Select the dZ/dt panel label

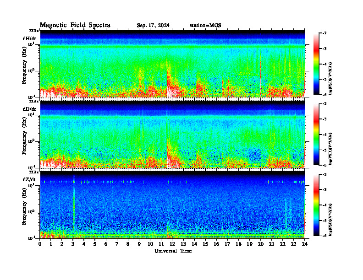pyautogui.click(x=29, y=179)
